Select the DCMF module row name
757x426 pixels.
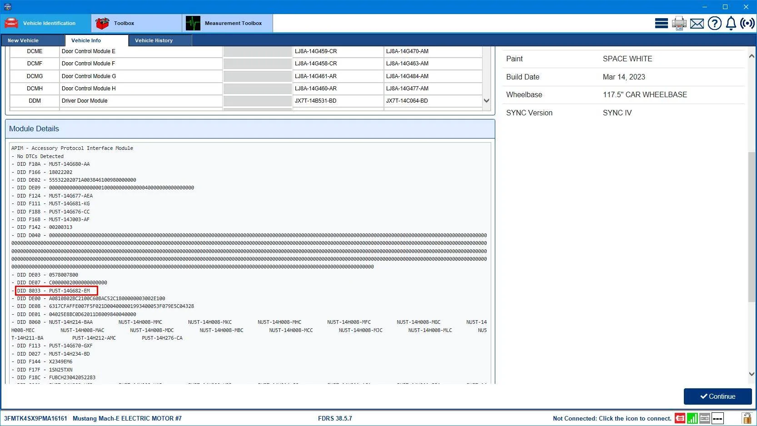[x=35, y=64]
